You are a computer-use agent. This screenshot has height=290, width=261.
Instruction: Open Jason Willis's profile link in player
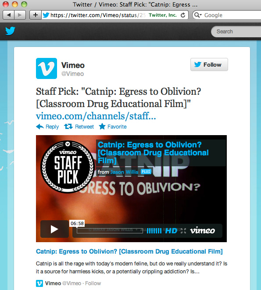(x=124, y=172)
